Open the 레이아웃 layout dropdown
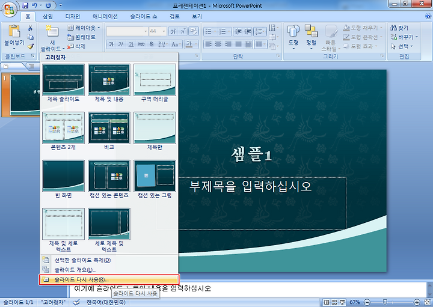433x307 pixels. (x=84, y=28)
